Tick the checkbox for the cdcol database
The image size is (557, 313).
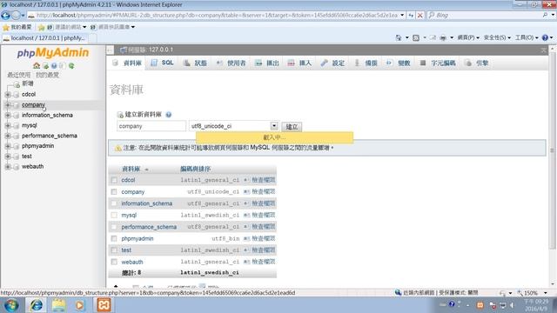[114, 180]
